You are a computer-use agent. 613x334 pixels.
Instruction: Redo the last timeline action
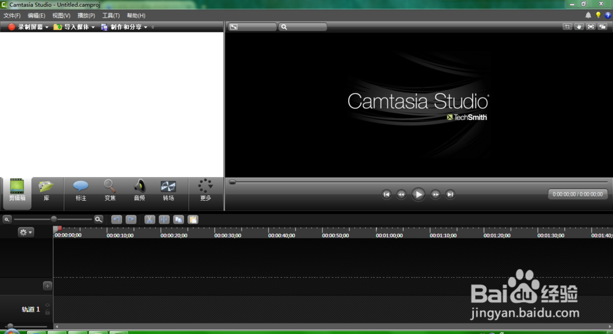click(131, 220)
